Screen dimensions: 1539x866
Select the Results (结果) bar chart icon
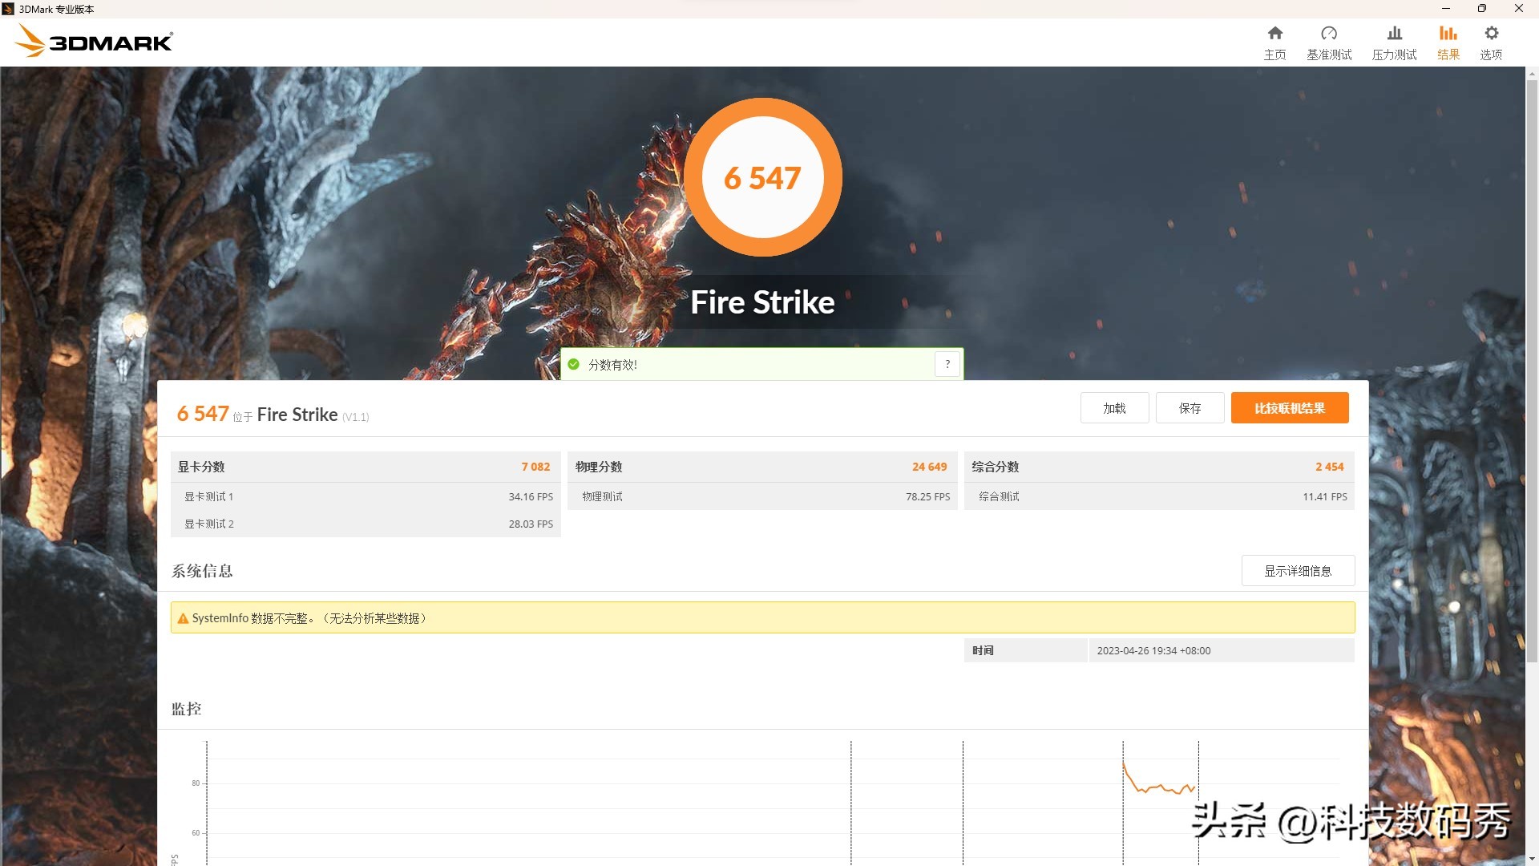pos(1448,34)
